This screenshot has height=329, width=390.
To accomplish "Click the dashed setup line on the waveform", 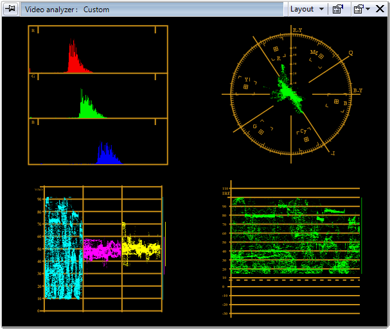I will coord(296,280).
